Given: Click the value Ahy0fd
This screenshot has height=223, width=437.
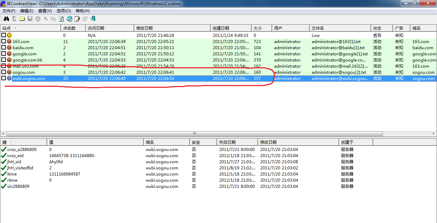Looking at the screenshot, I should 56,162.
